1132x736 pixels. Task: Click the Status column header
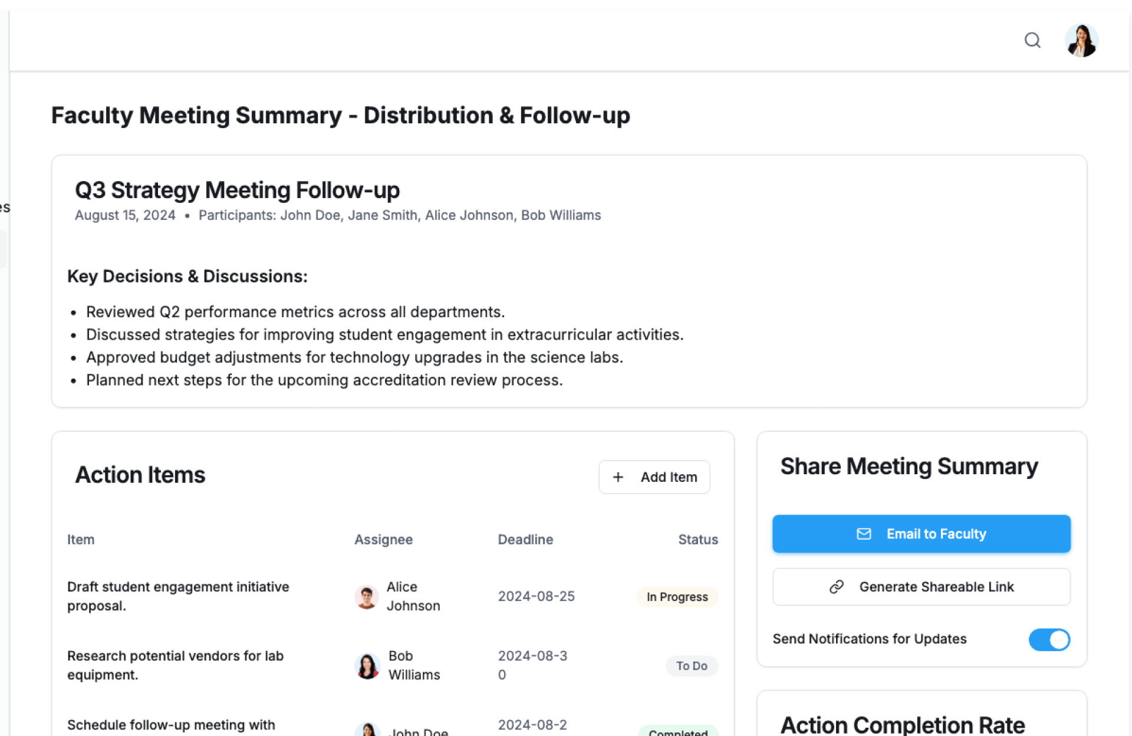[697, 540]
